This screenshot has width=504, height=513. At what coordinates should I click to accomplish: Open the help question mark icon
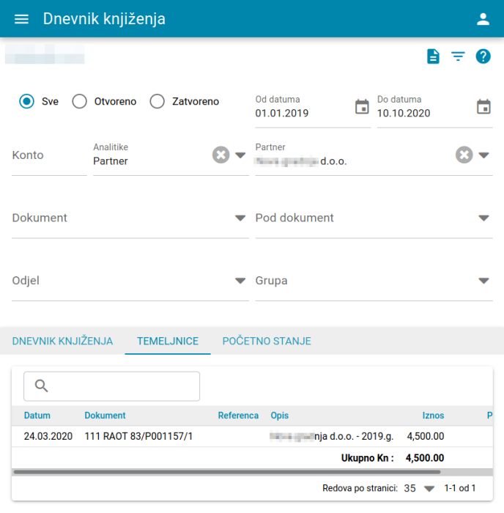483,56
